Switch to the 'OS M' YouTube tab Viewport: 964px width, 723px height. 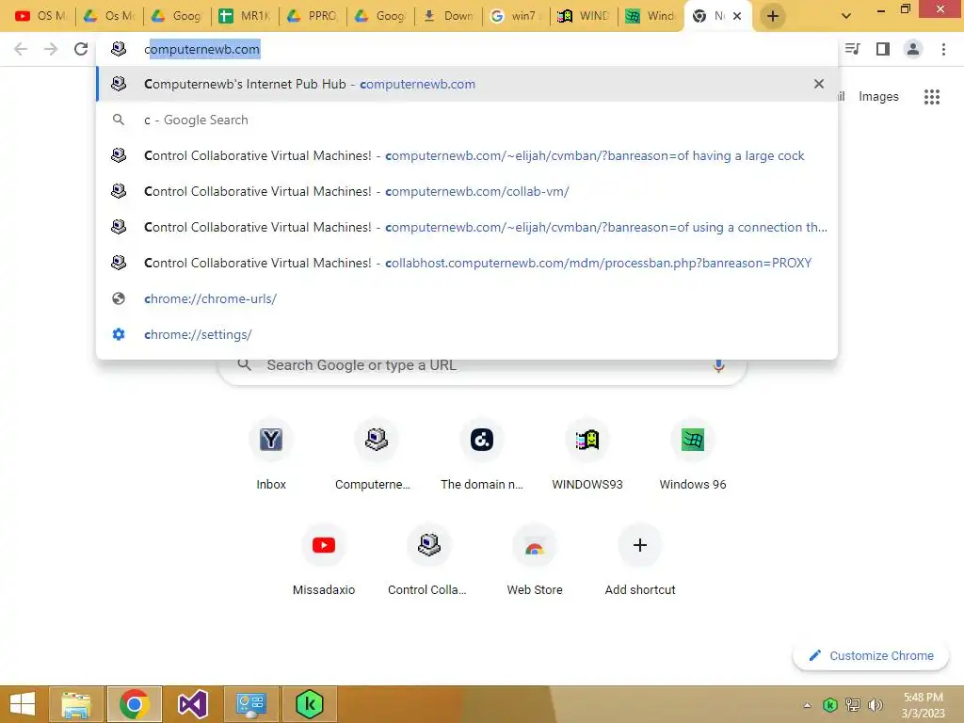pos(40,16)
